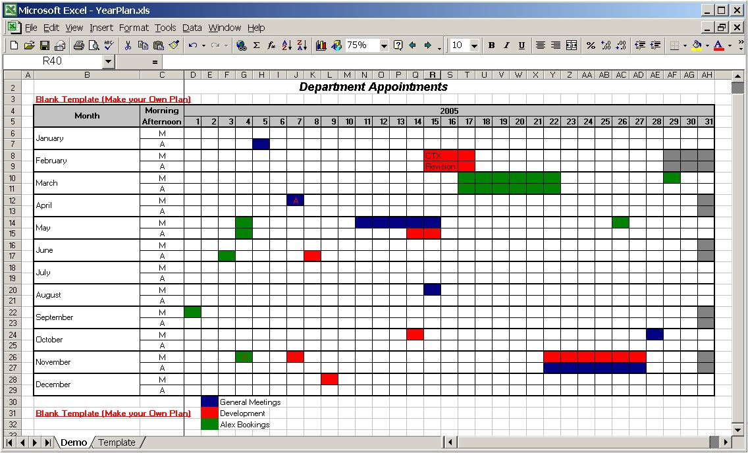Open the Paste Function tool
The width and height of the screenshot is (748, 453).
(271, 45)
